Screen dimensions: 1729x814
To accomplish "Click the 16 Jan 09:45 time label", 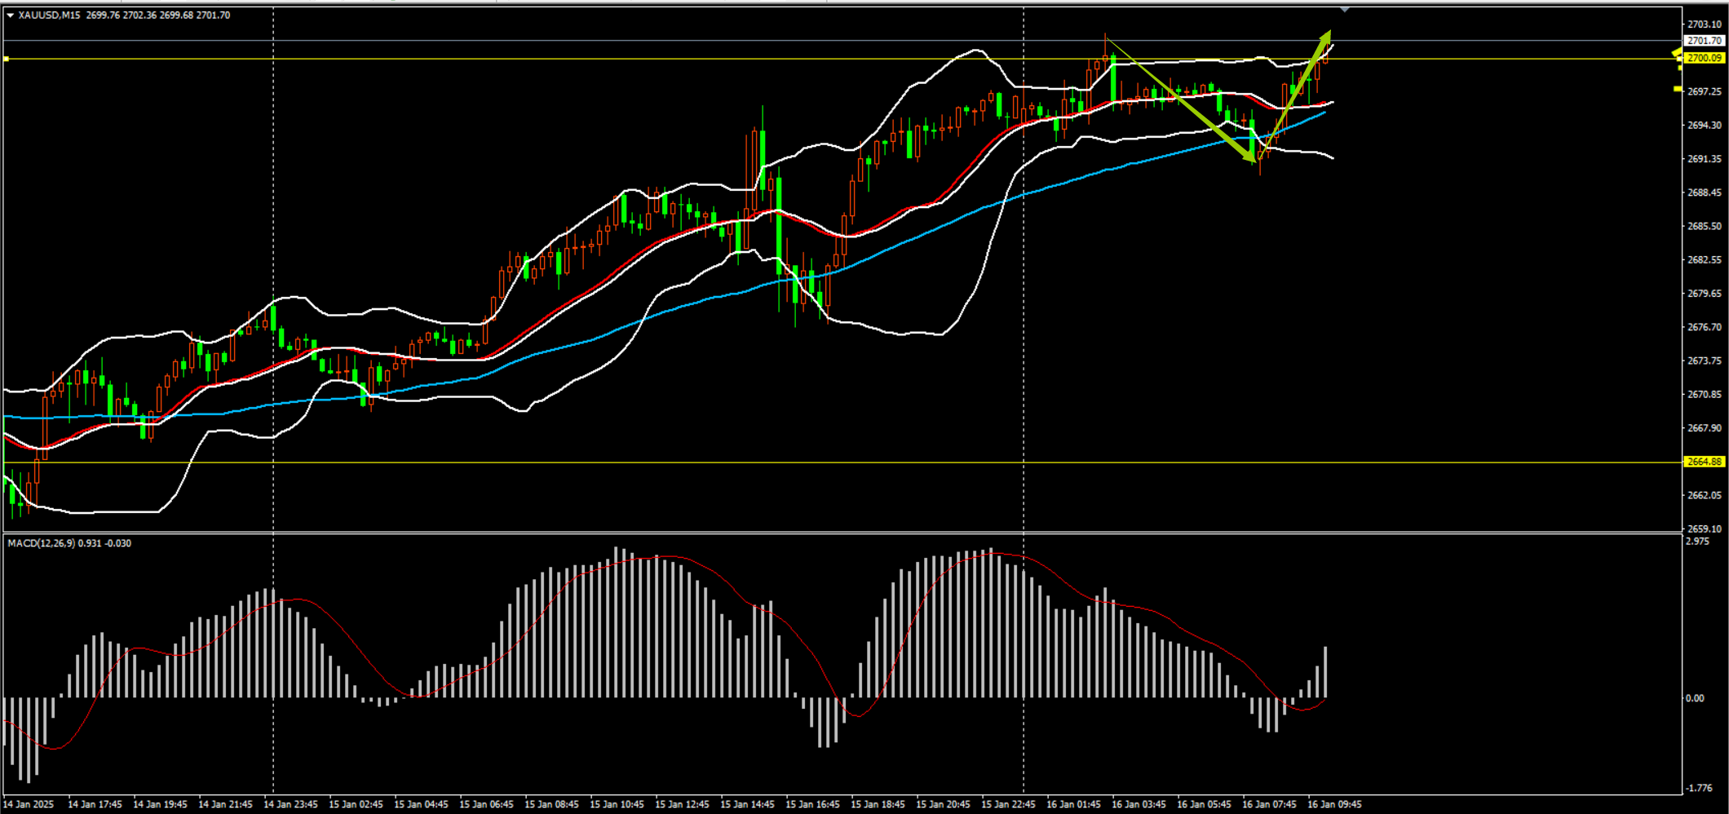I will [x=1334, y=804].
